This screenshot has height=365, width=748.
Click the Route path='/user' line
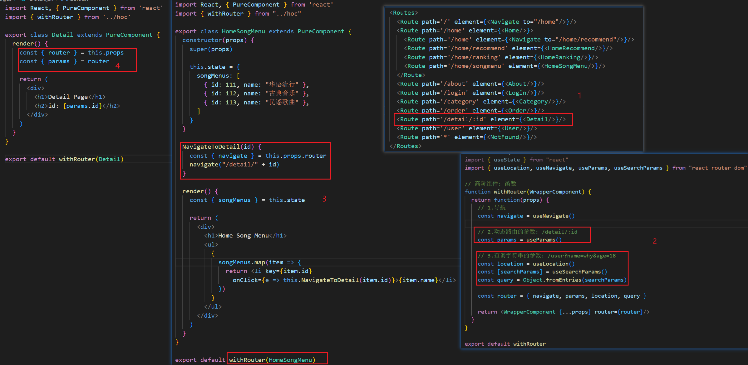[467, 128]
